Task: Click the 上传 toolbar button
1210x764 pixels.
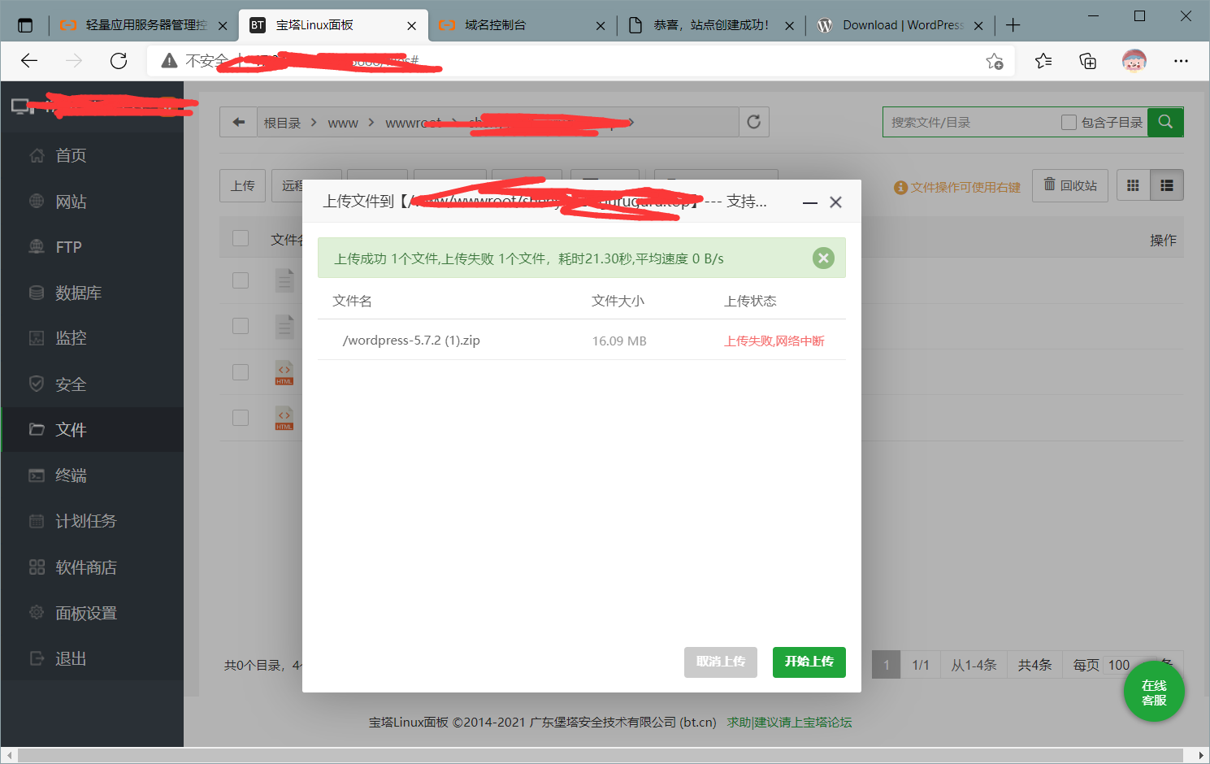Action: tap(243, 185)
